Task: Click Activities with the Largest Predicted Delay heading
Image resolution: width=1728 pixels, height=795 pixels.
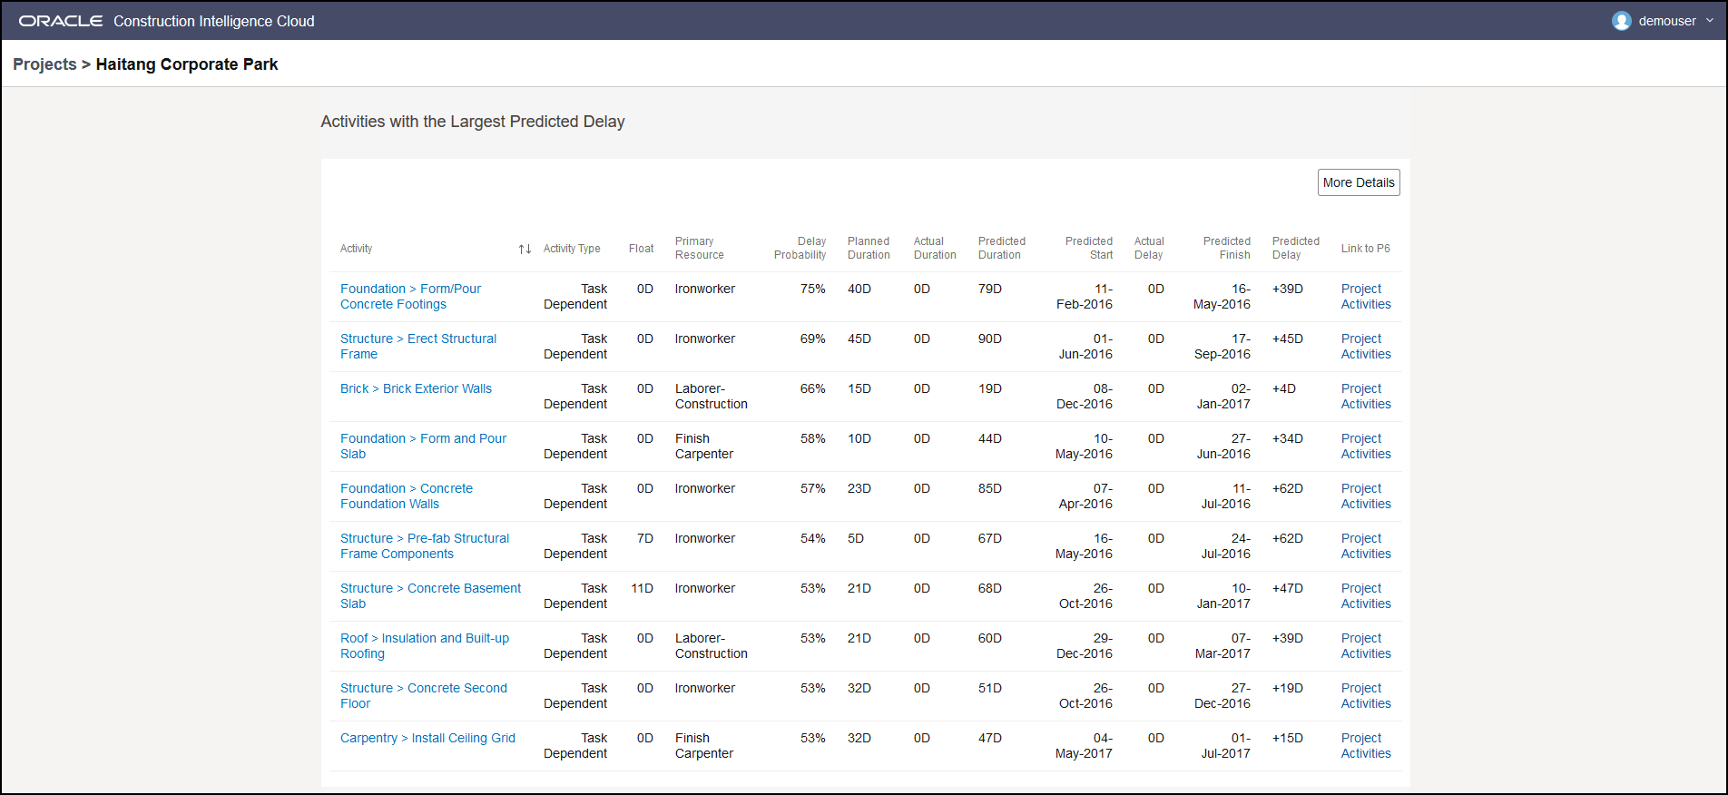Action: point(473,122)
